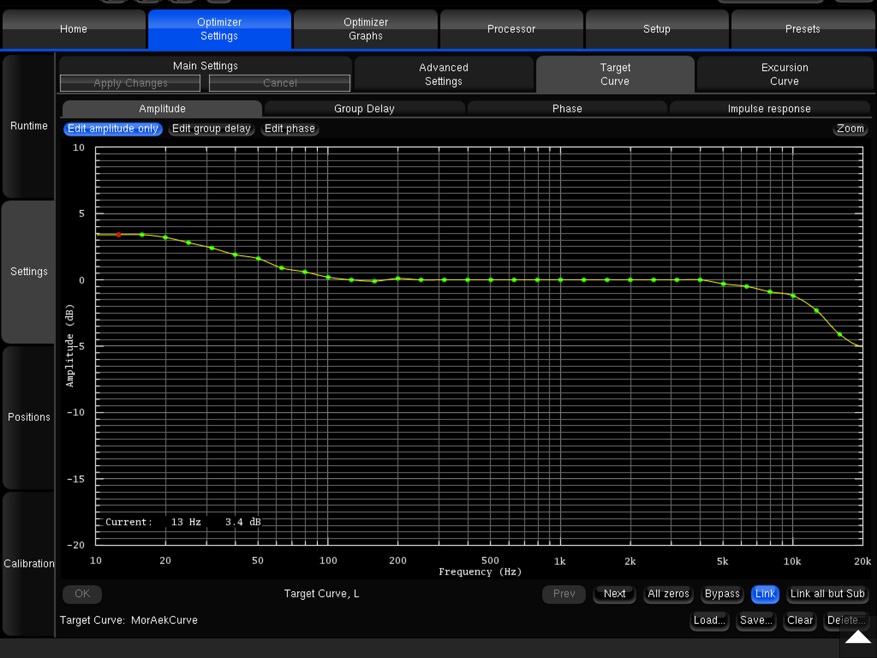The height and width of the screenshot is (658, 877).
Task: Toggle Link all but Sub
Action: point(827,594)
